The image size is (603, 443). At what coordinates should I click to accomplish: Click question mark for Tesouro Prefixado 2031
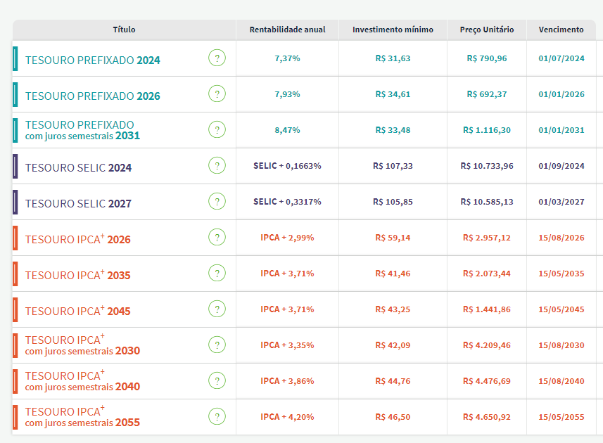(217, 130)
